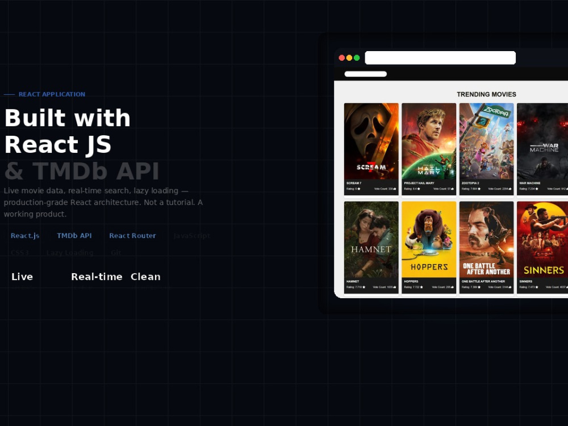Viewport: 568px width, 426px height.
Task: Click the 'Real-time' stat label
Action: pos(97,277)
